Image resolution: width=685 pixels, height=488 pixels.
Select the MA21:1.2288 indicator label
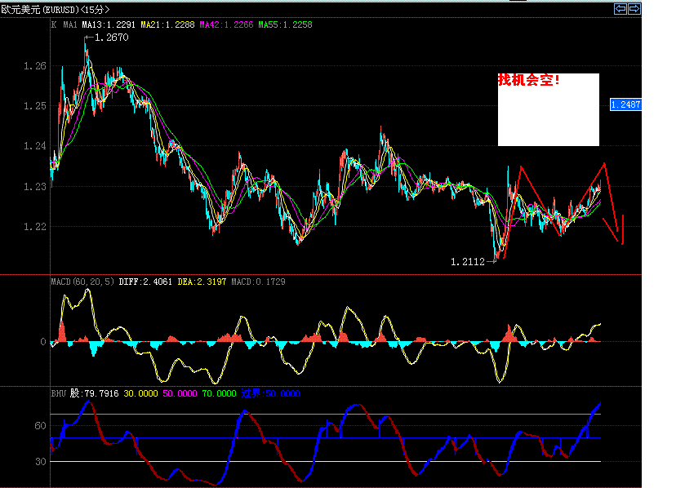(x=167, y=24)
